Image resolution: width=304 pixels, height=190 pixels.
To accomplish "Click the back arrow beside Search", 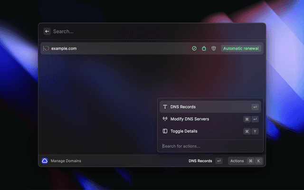I will point(47,31).
